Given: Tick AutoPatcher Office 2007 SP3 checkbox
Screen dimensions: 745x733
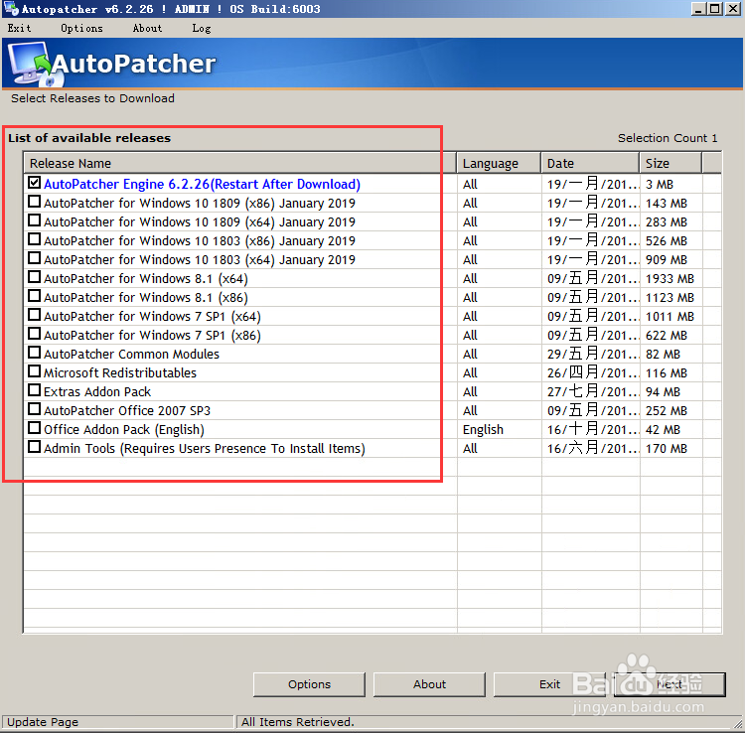Looking at the screenshot, I should click(x=34, y=409).
